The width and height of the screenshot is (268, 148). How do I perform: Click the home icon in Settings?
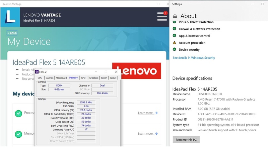pos(175,16)
